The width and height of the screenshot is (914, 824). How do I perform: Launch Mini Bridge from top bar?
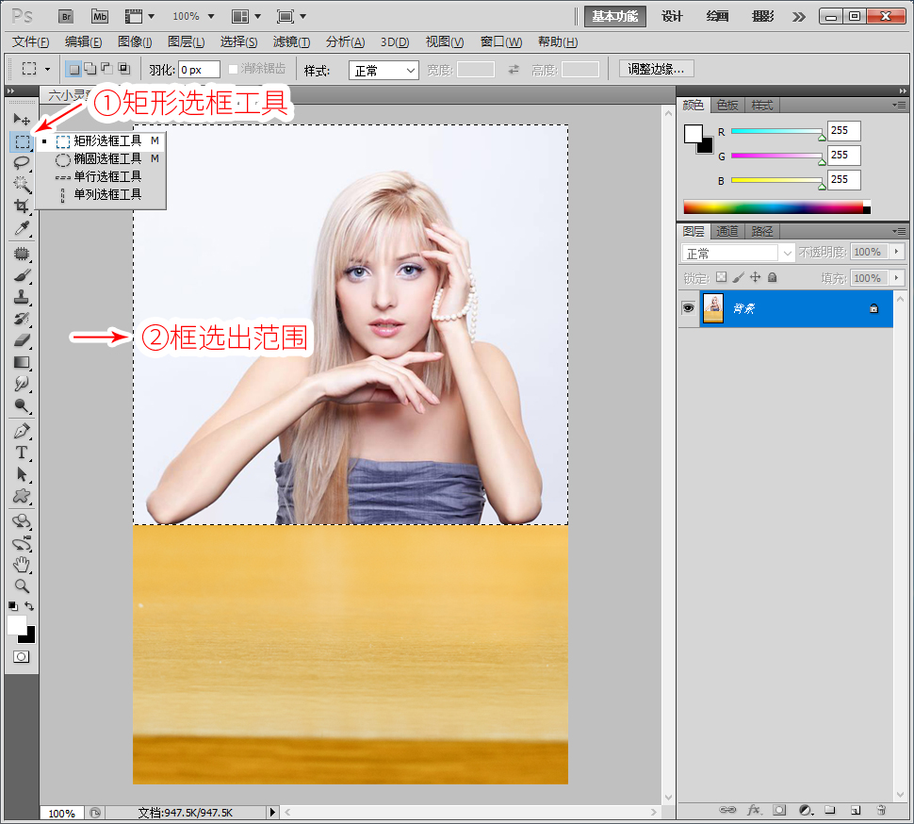point(100,16)
